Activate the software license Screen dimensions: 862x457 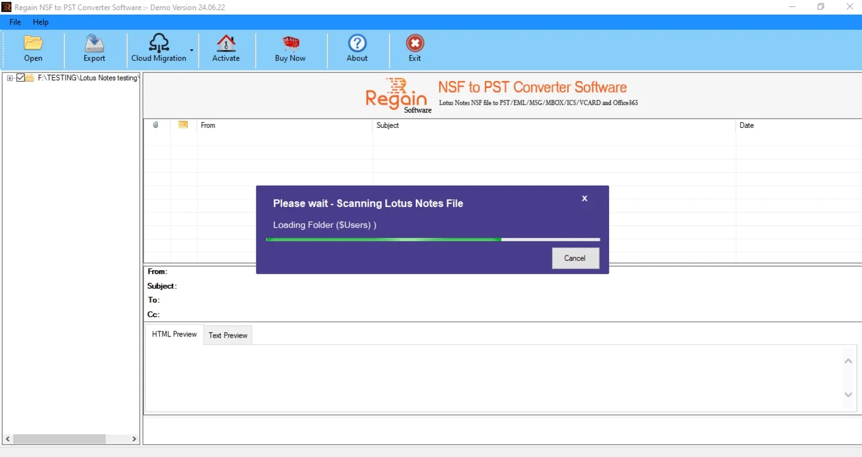226,49
